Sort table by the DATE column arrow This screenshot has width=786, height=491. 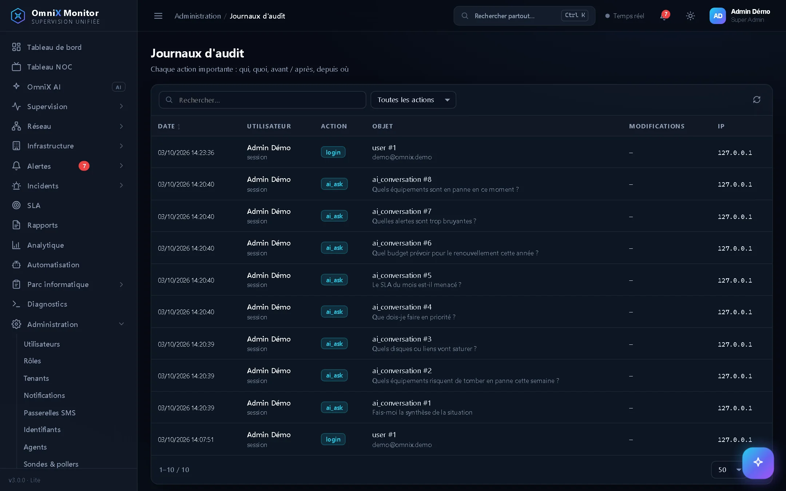point(179,127)
